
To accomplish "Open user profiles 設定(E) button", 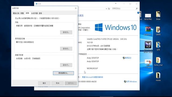I will (66, 48).
